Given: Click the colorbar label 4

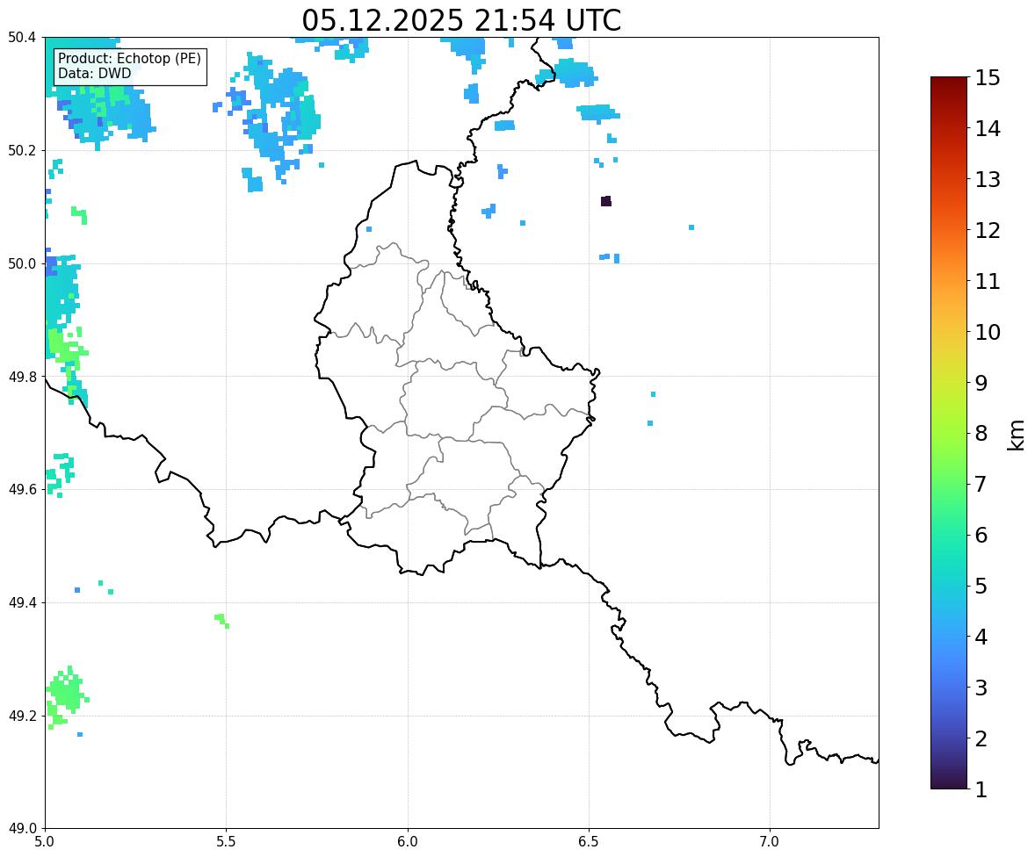Looking at the screenshot, I should [981, 637].
